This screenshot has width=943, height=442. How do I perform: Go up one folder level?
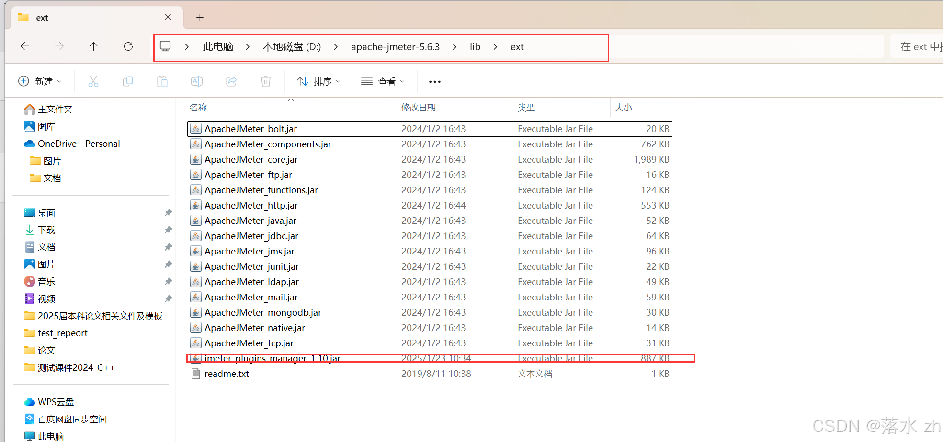pyautogui.click(x=93, y=46)
